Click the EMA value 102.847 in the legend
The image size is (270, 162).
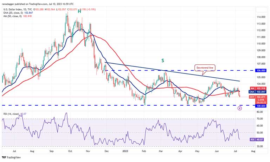click(x=29, y=13)
